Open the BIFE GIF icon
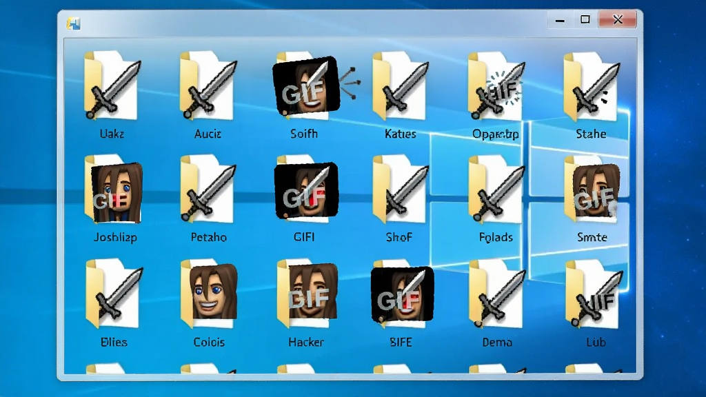The image size is (706, 397). pos(402,294)
